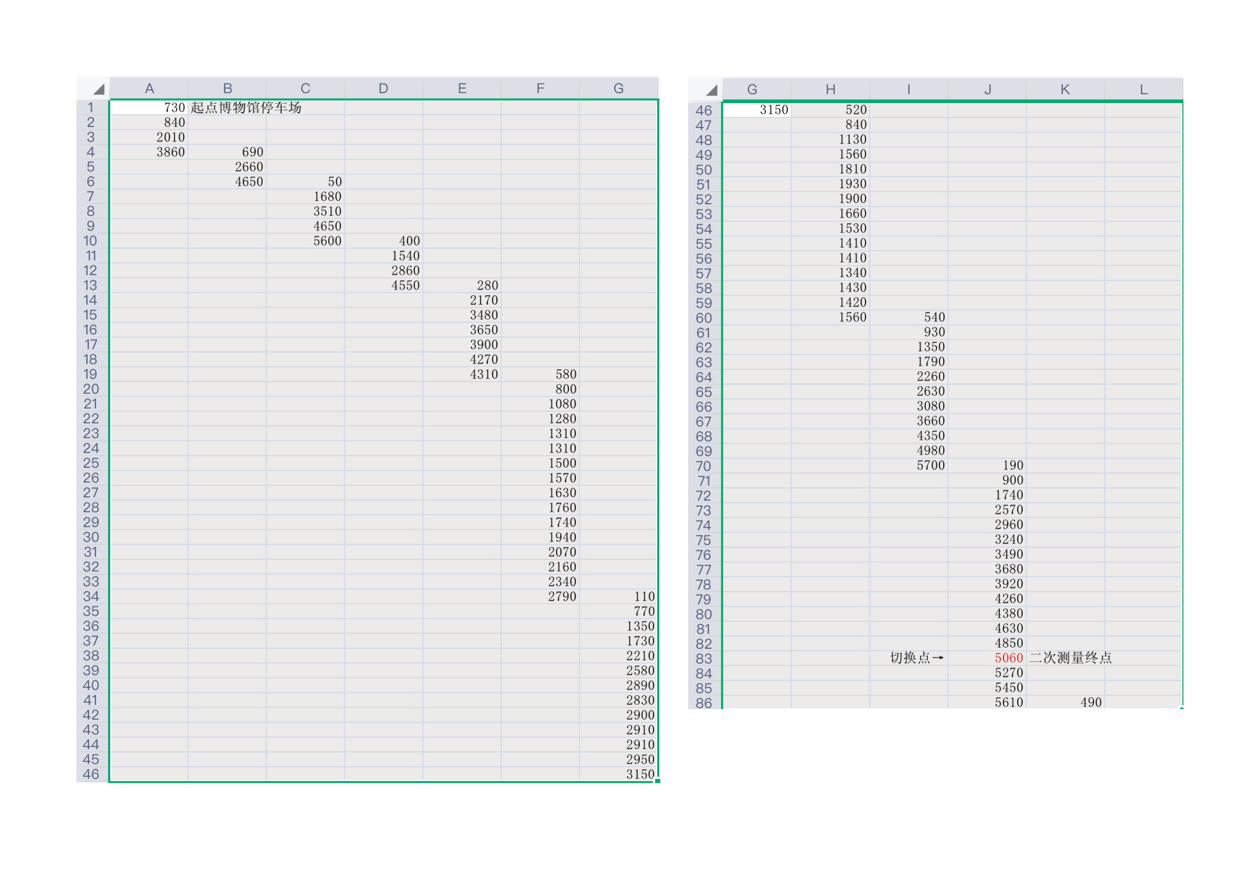Select column H header
This screenshot has width=1260, height=891.
[830, 89]
